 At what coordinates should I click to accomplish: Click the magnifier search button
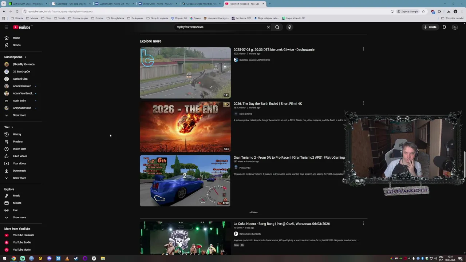[277, 27]
